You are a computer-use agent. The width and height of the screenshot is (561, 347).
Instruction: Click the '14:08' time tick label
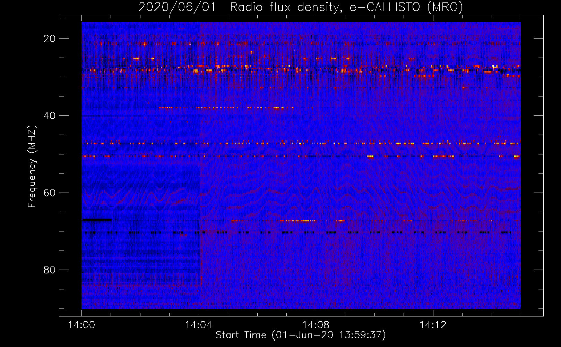(316, 325)
